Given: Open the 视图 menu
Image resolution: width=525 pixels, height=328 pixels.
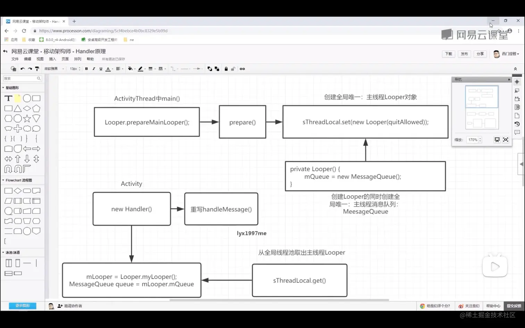Looking at the screenshot, I should click(x=40, y=59).
